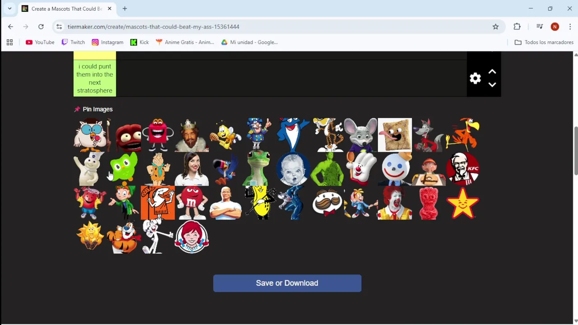Click the Save or Download button
This screenshot has height=325, width=578.
click(287, 283)
